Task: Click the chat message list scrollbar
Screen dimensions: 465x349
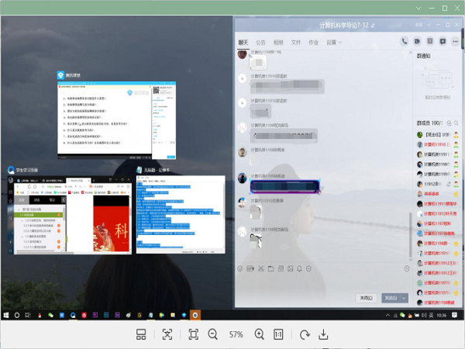Action: (x=411, y=233)
